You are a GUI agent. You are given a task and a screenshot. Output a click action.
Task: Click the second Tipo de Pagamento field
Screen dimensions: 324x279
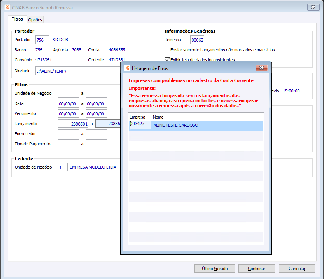96,144
